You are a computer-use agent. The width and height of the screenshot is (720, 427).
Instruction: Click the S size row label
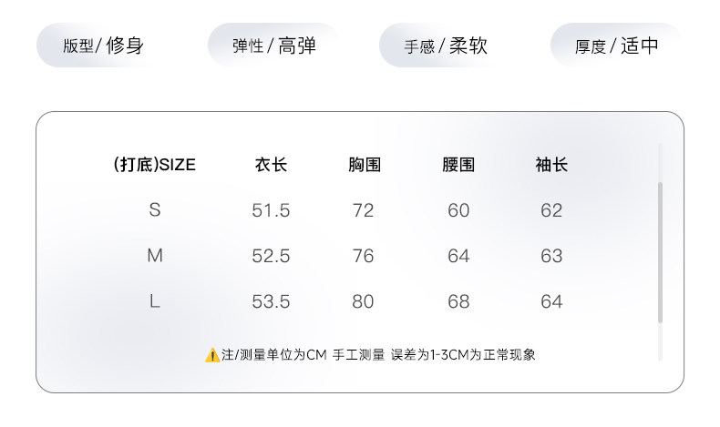click(x=155, y=210)
